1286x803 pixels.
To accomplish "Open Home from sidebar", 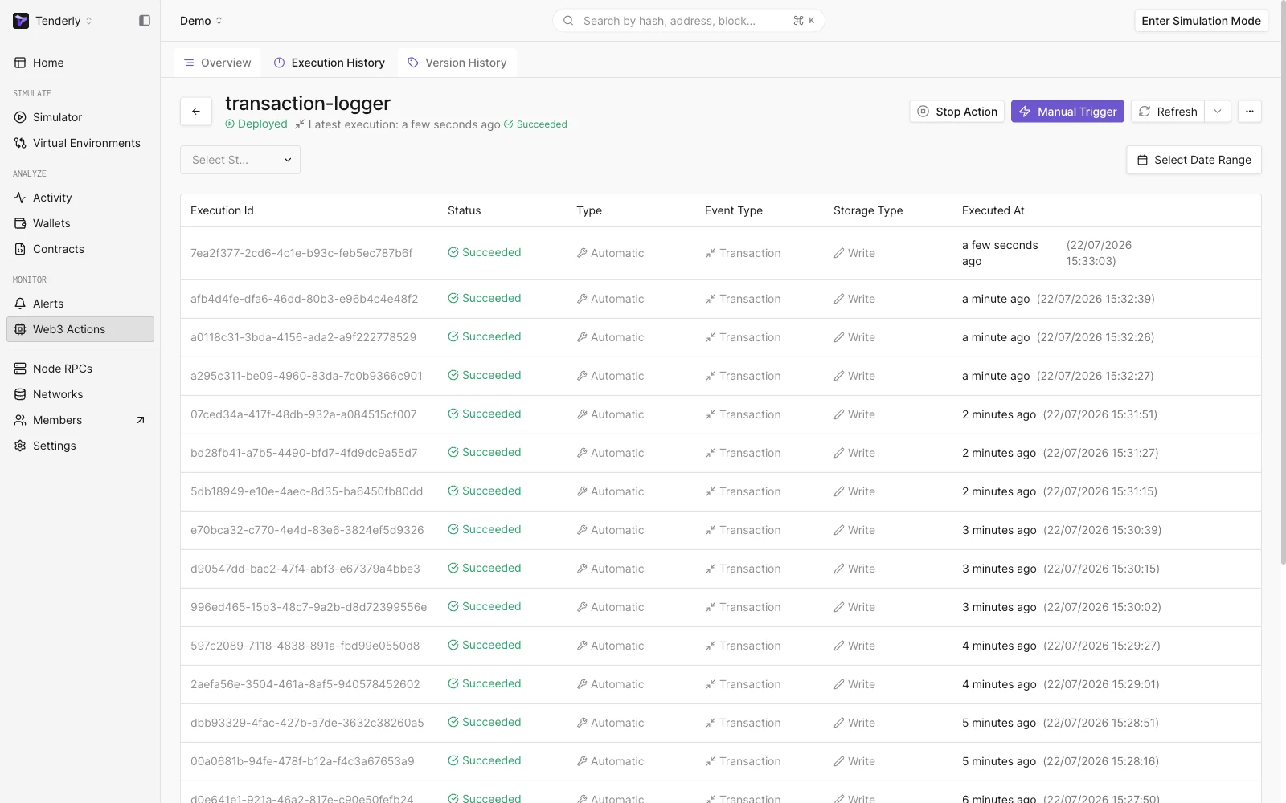I will pos(80,63).
